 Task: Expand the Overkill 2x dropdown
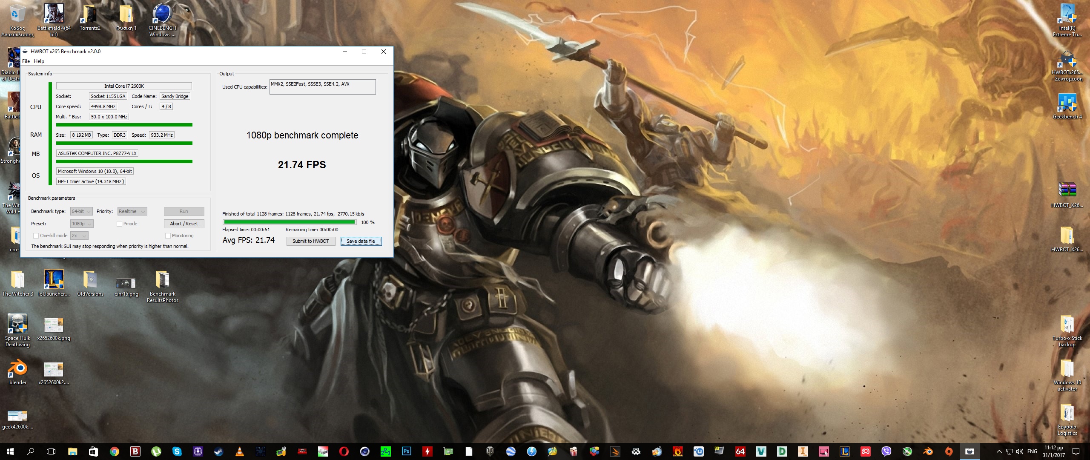79,236
